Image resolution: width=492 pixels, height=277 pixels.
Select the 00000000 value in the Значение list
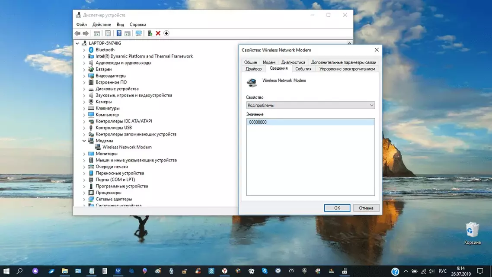pos(268,122)
